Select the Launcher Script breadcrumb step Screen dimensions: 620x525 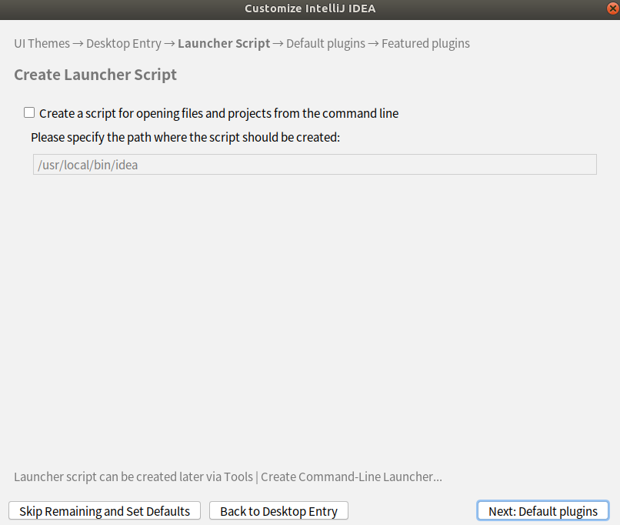pos(224,44)
